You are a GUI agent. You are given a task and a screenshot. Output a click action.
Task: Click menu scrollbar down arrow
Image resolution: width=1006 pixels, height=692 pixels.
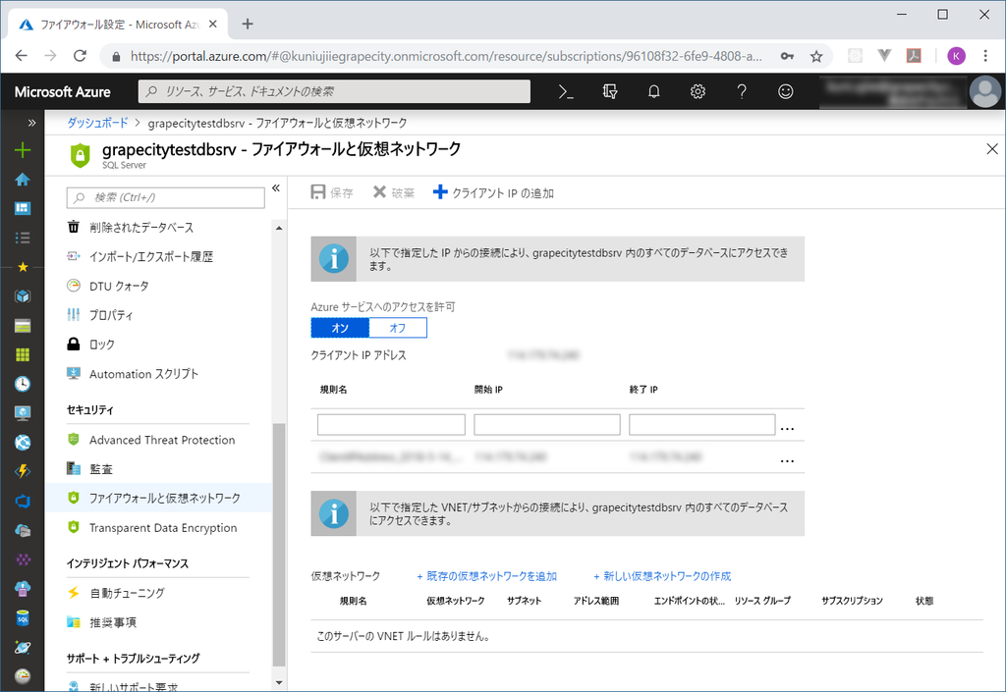(279, 682)
